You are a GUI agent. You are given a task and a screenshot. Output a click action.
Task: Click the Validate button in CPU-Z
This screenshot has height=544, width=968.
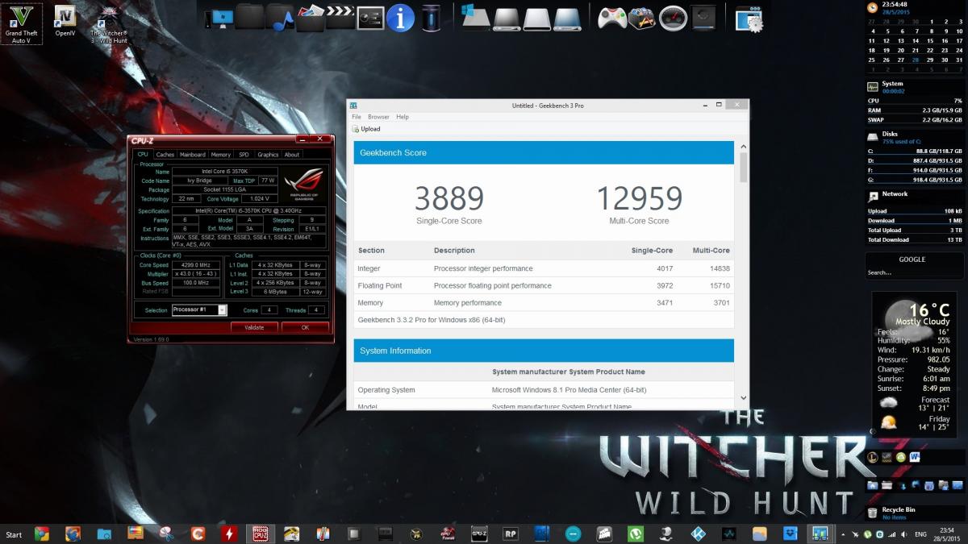click(x=254, y=327)
